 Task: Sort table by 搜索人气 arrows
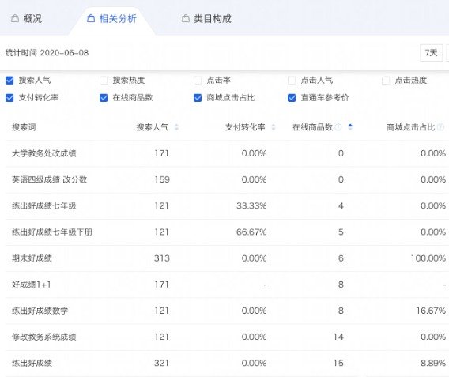pos(177,127)
